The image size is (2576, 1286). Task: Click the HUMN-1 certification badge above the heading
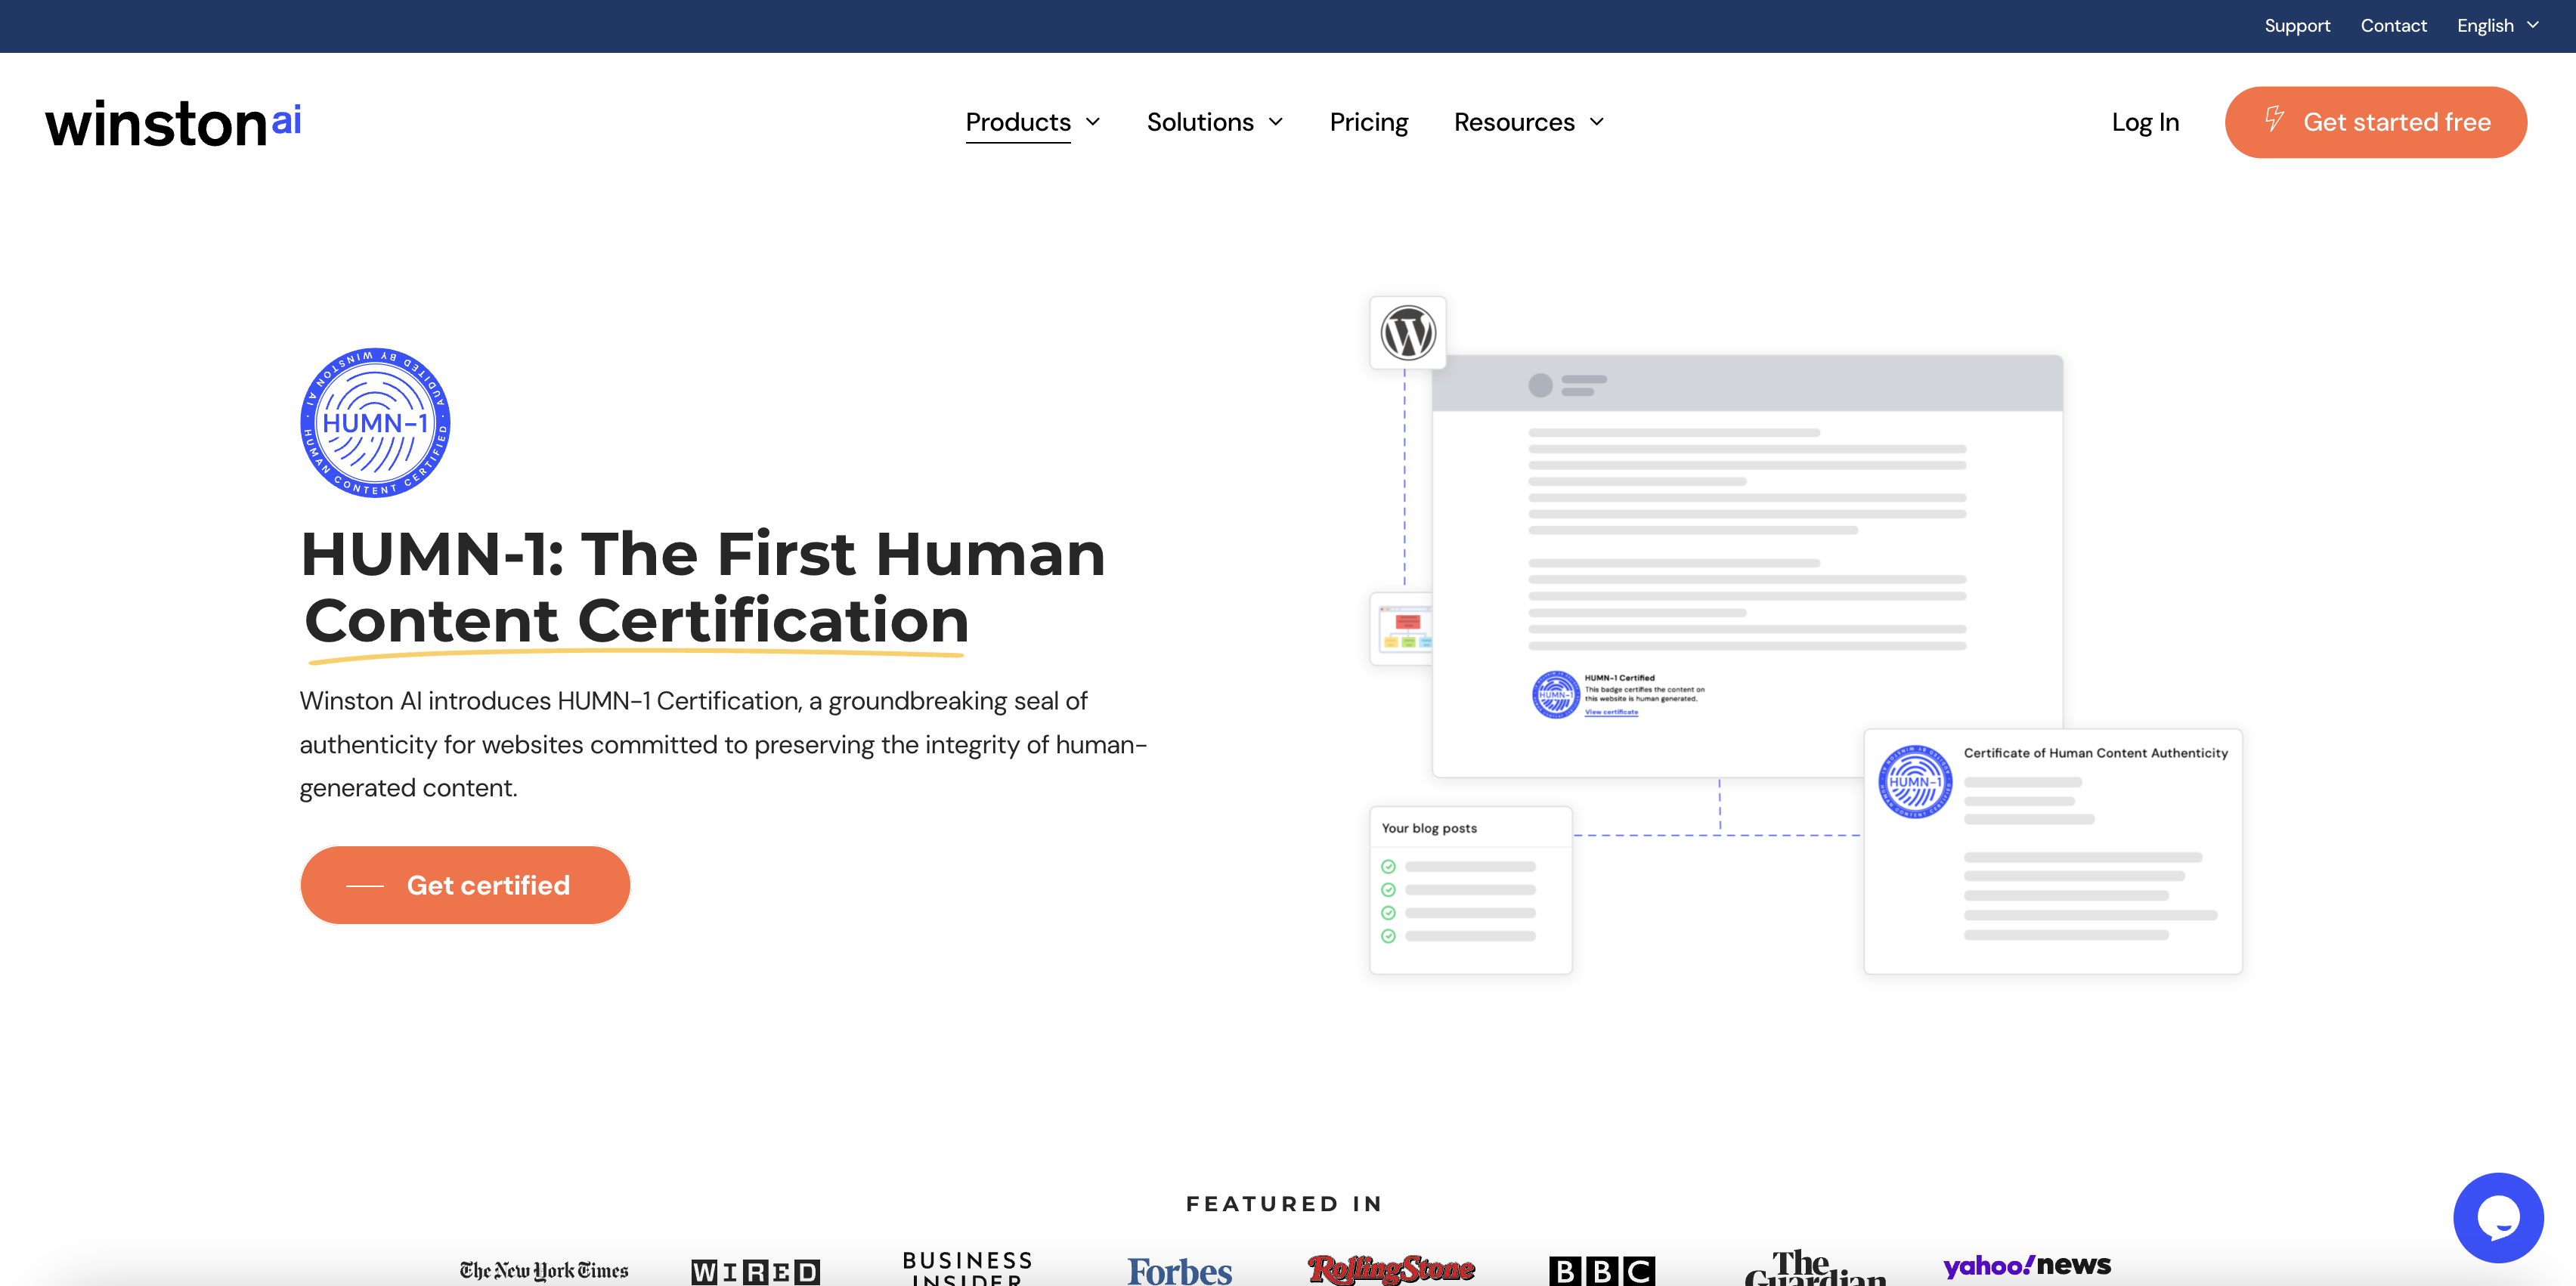click(375, 423)
